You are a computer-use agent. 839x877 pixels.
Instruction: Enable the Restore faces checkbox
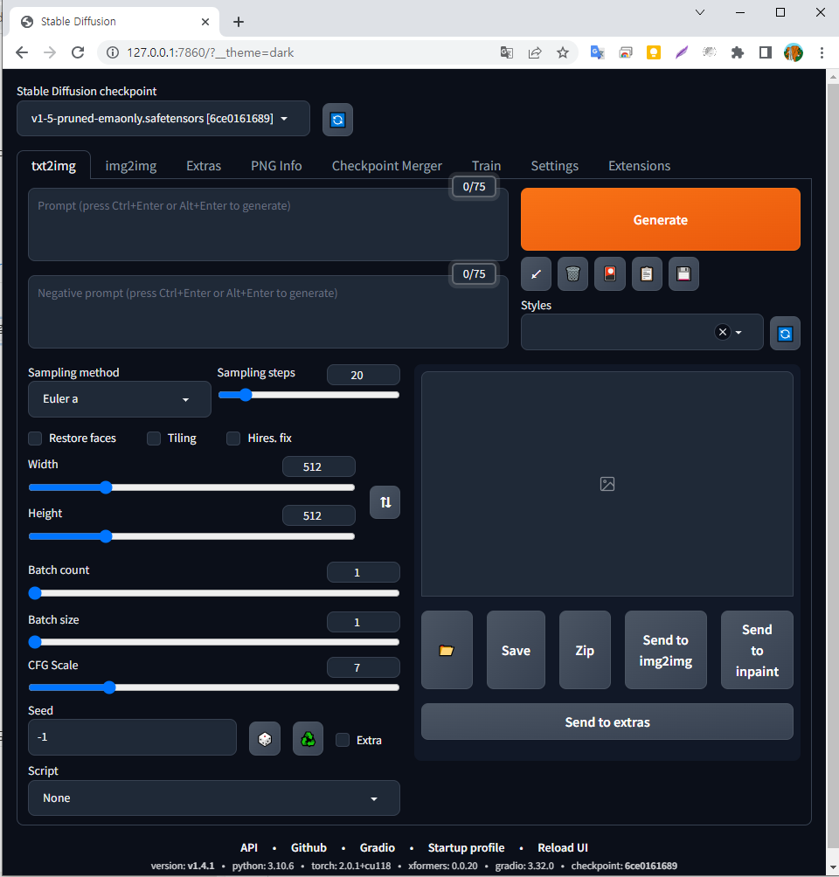[35, 438]
